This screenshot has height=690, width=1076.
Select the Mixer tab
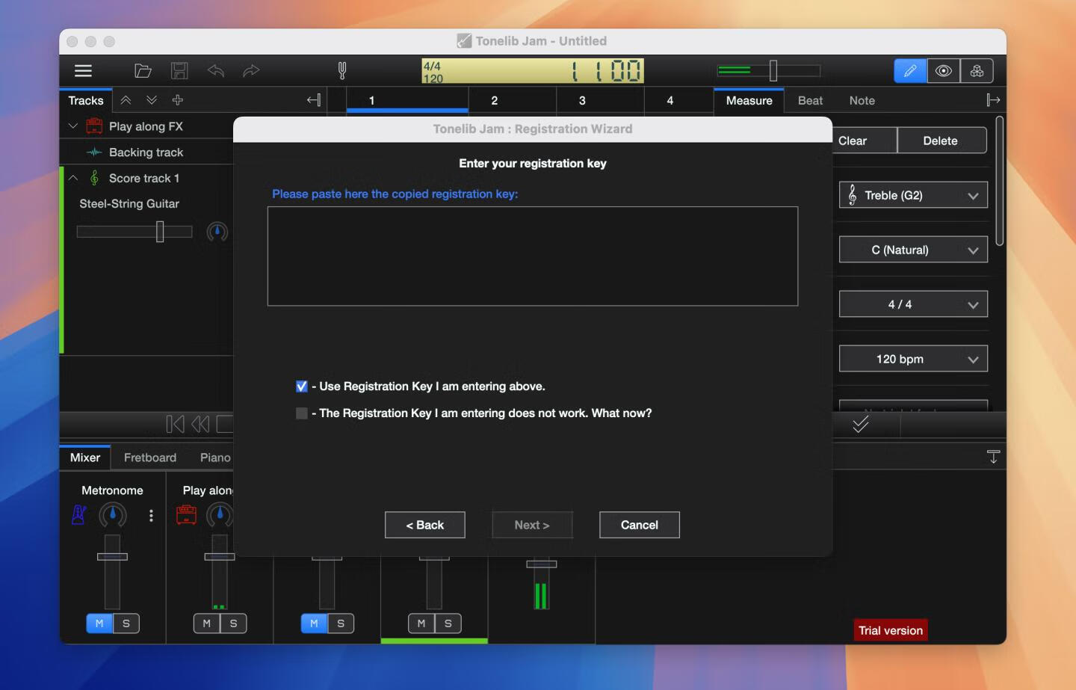click(x=85, y=458)
